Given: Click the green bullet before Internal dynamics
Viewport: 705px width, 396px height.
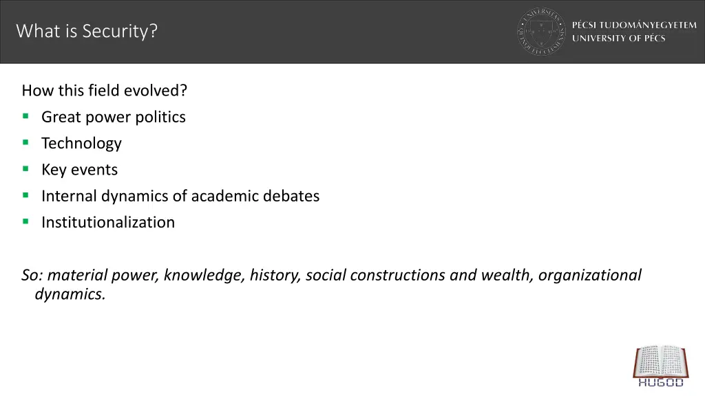Looking at the screenshot, I should (25, 195).
